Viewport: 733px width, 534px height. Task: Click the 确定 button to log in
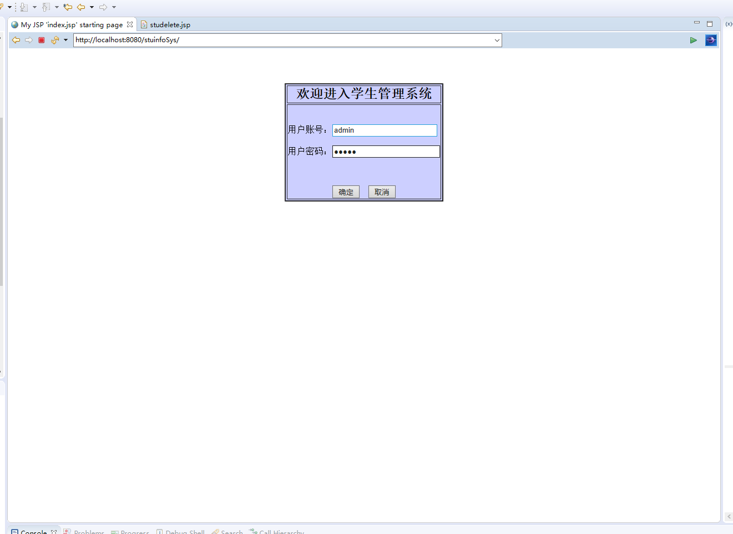tap(346, 192)
